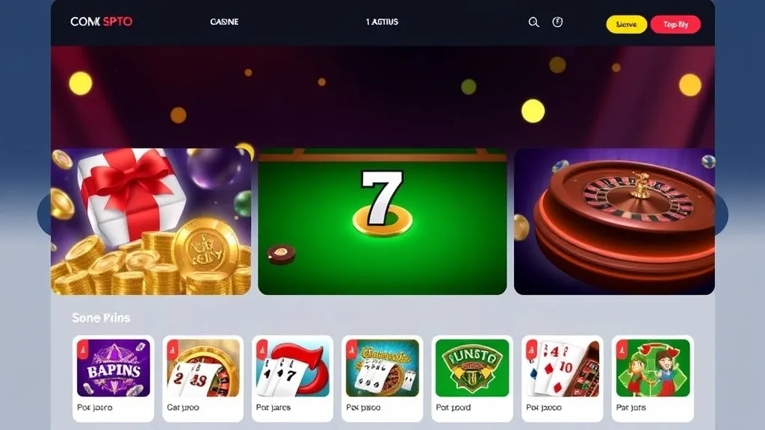This screenshot has width=765, height=430.
Task: Launch the green cartoon characters game
Action: [x=653, y=378]
